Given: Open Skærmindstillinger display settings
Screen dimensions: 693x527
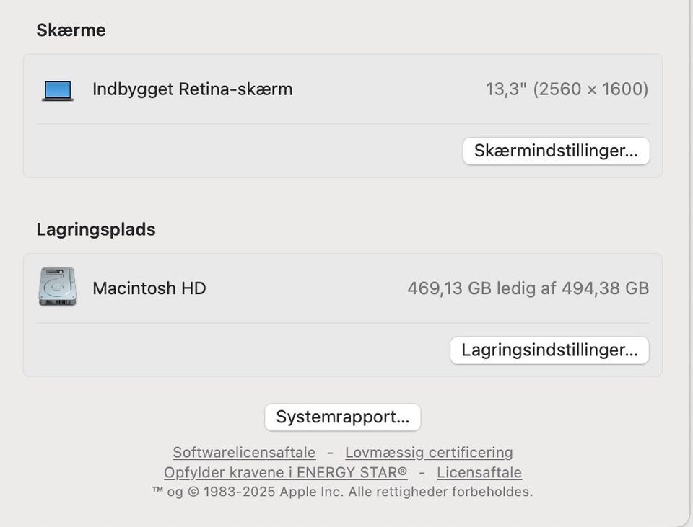Looking at the screenshot, I should click(556, 151).
